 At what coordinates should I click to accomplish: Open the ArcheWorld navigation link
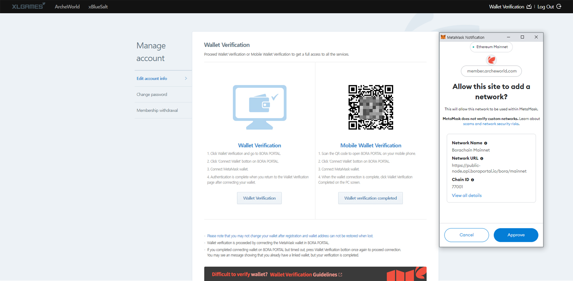(67, 7)
